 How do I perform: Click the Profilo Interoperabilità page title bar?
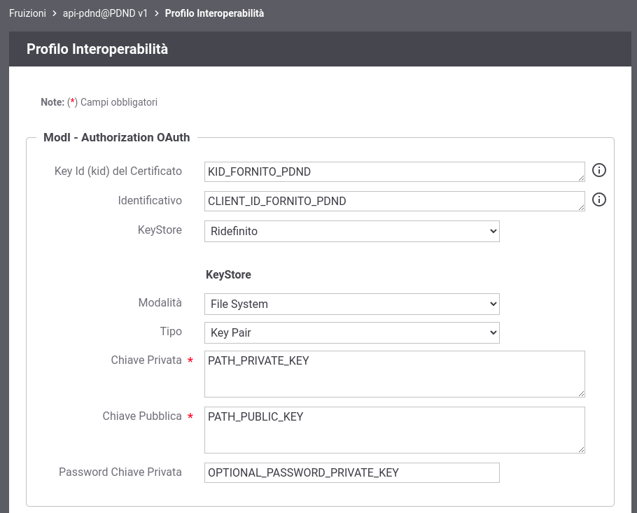point(320,49)
